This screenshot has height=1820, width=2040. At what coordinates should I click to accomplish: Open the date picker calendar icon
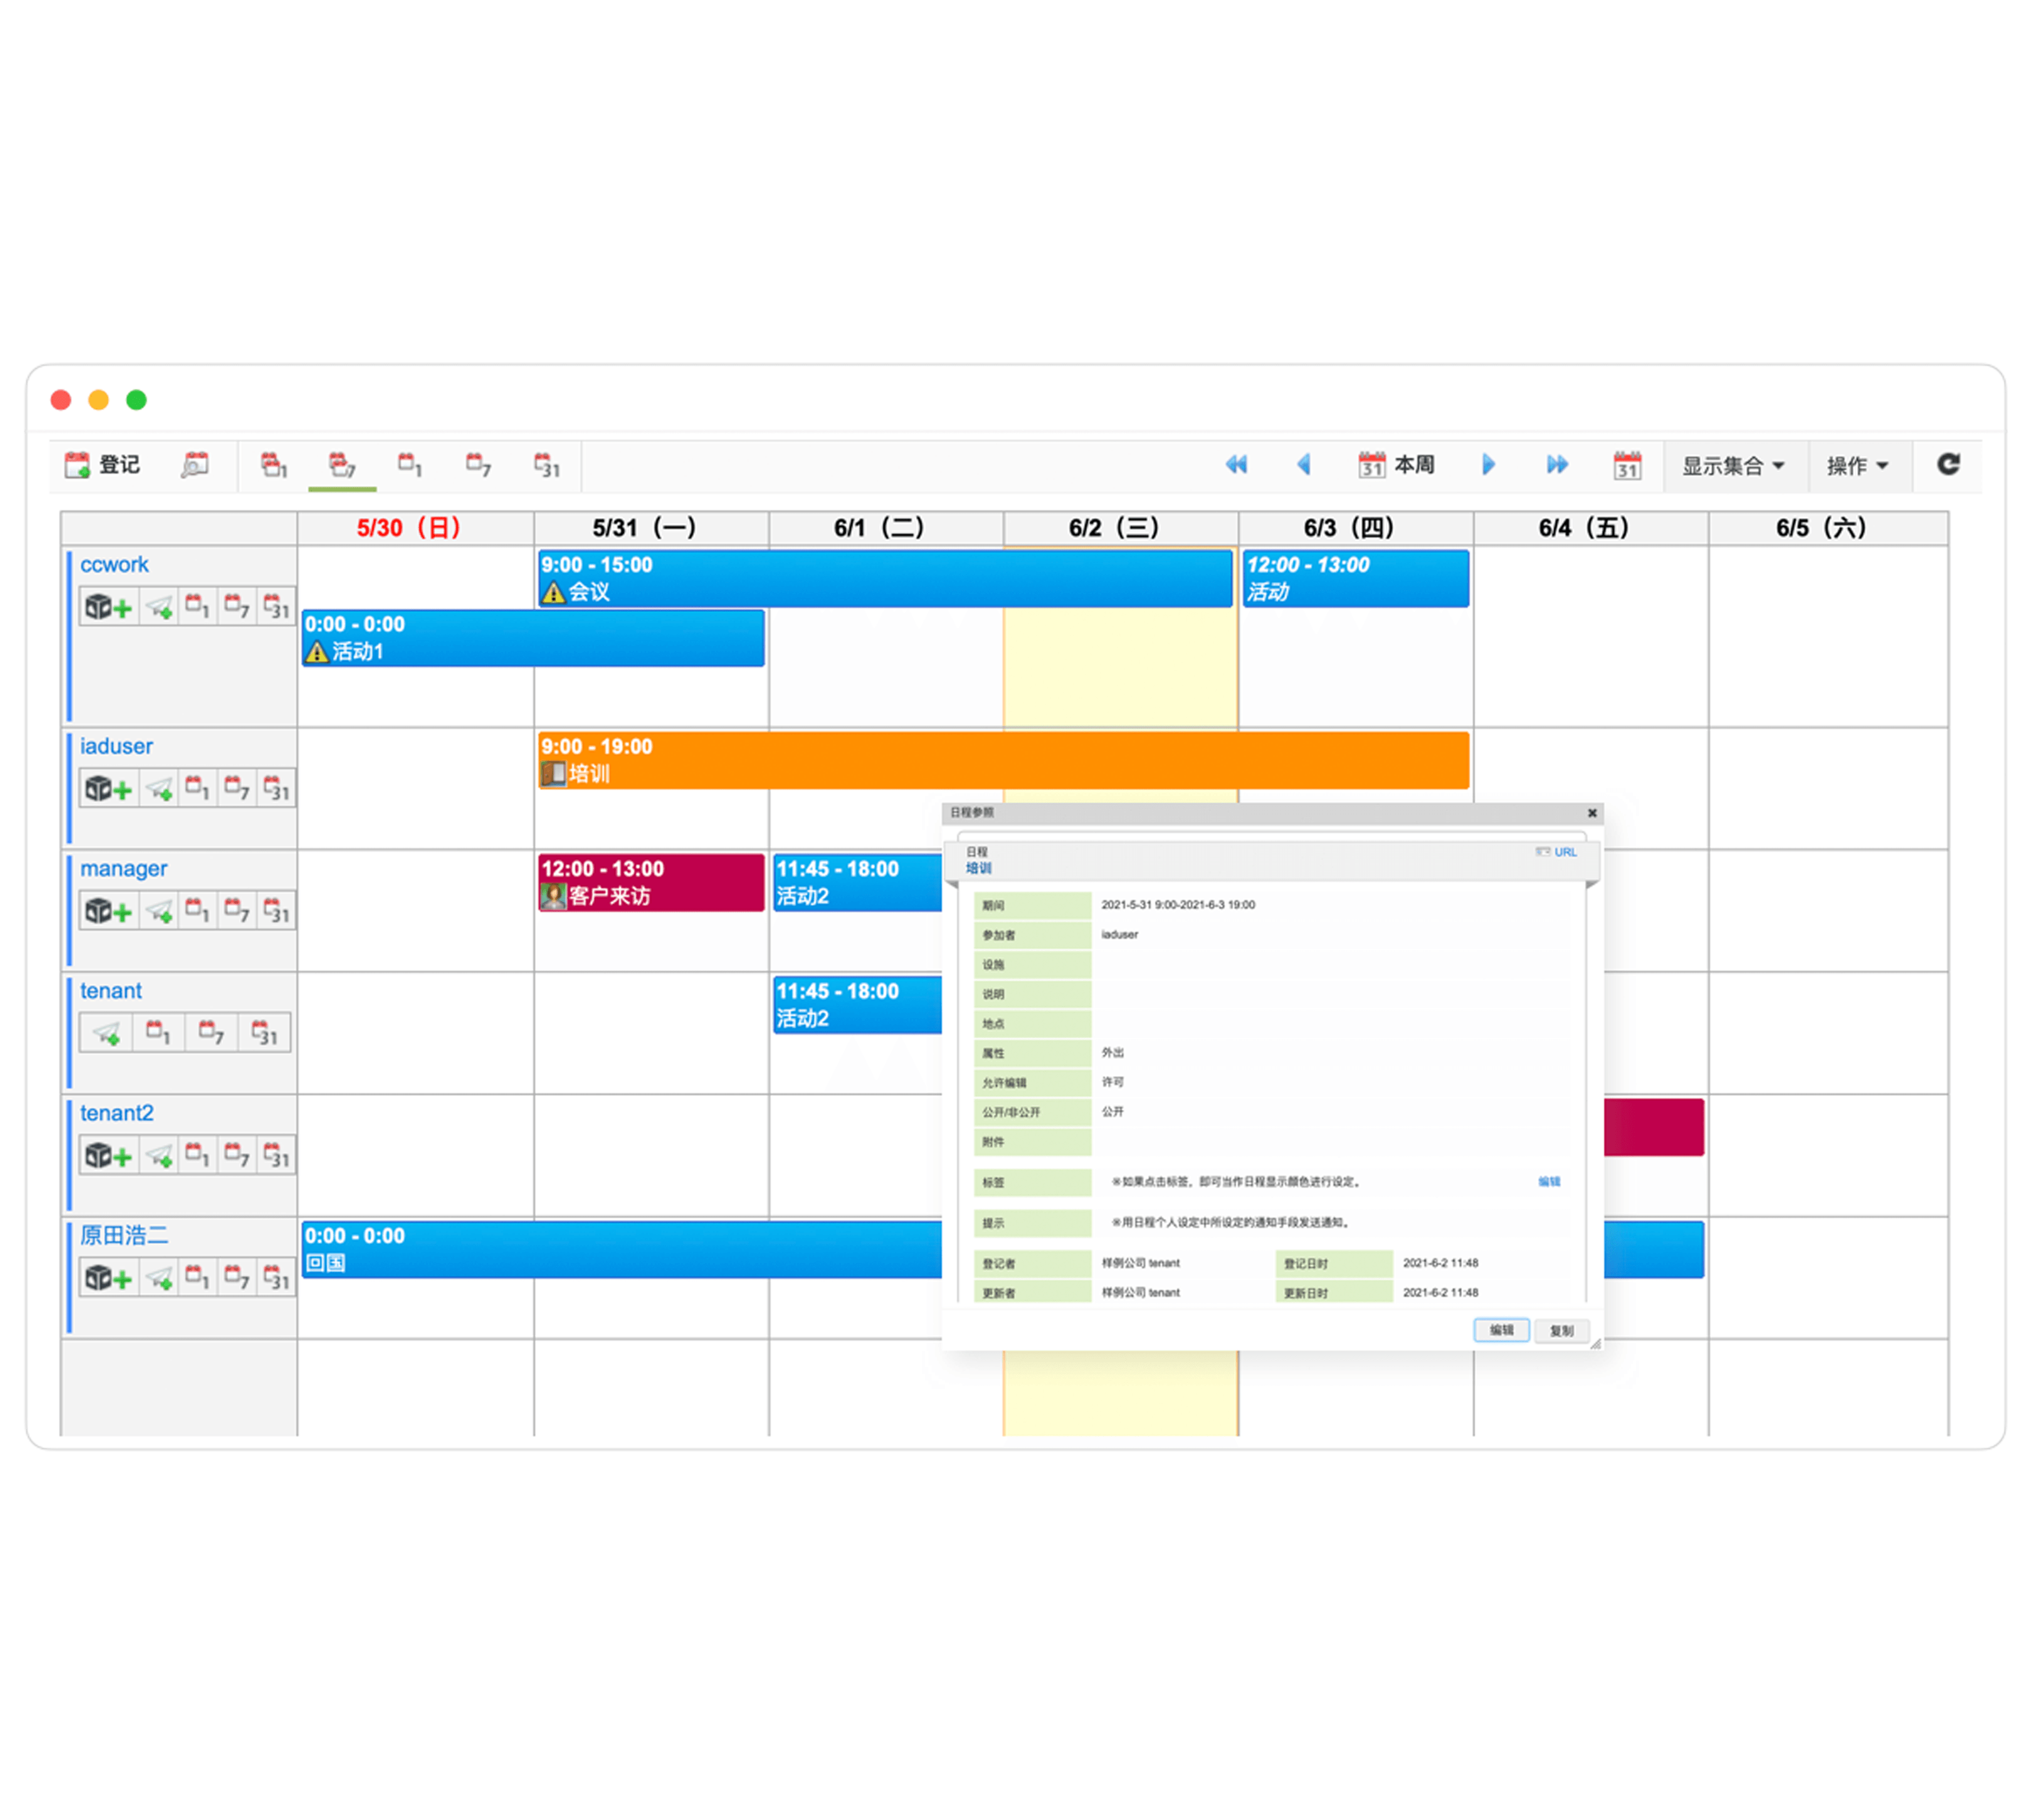(1627, 465)
